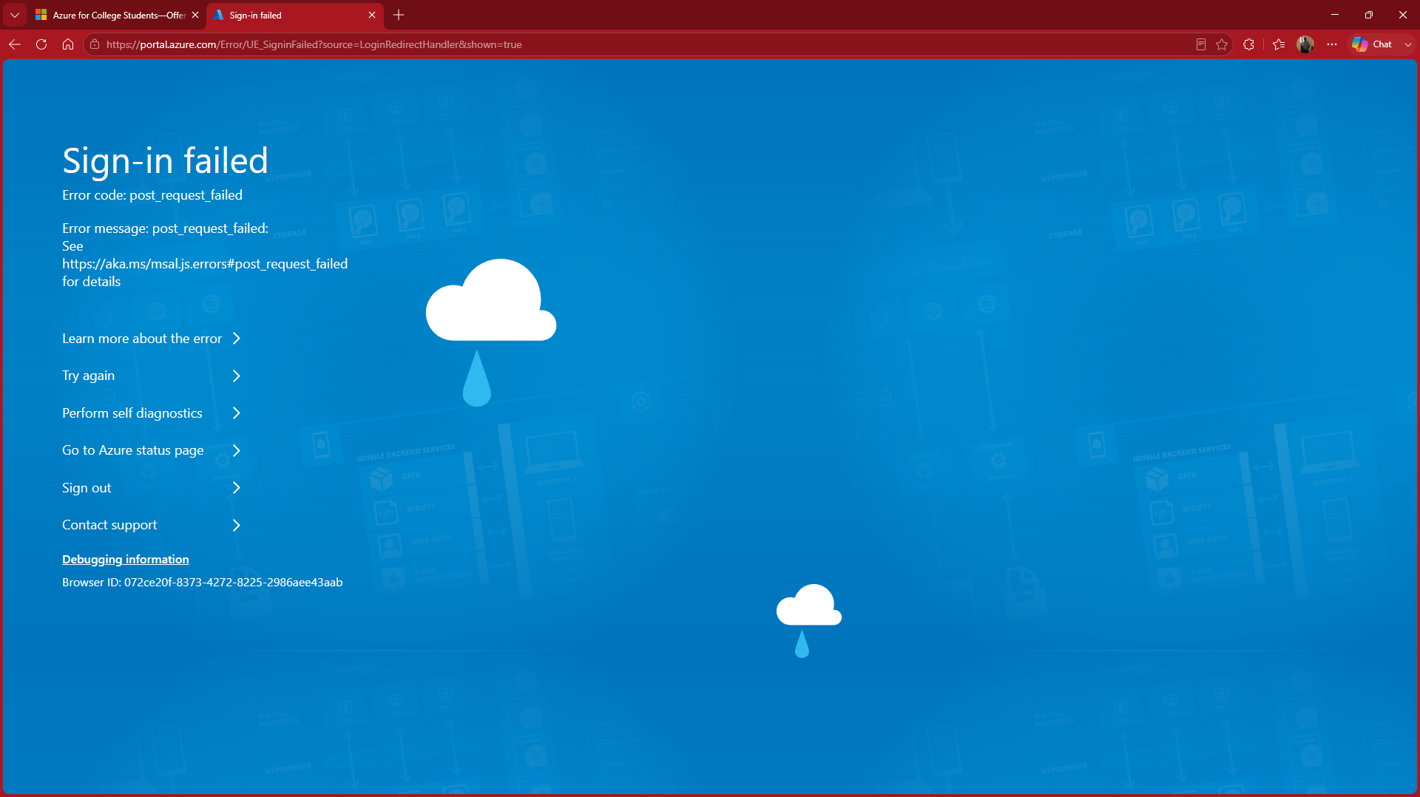Click the address bar URL
The height and width of the screenshot is (797, 1420).
[314, 44]
